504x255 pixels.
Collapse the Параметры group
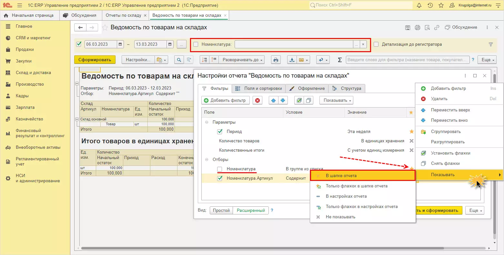(207, 122)
